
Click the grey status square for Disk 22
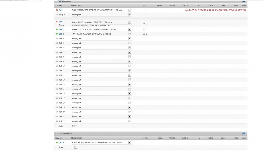click(x=57, y=121)
